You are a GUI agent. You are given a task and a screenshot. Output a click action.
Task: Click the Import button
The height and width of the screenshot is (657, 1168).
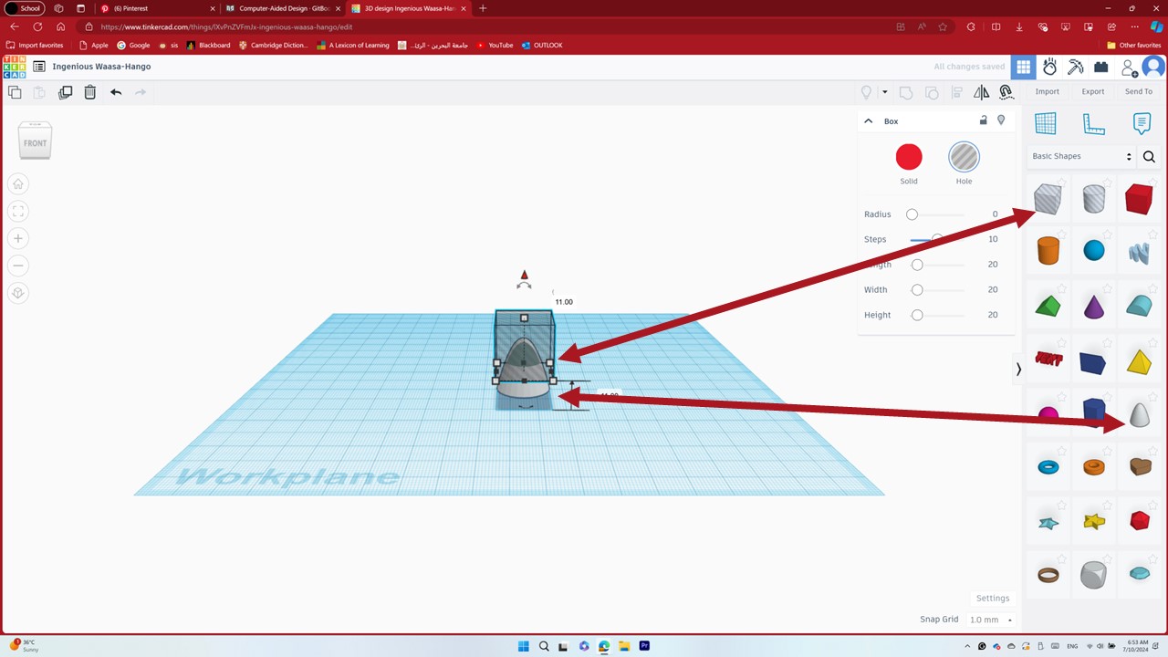(x=1048, y=91)
